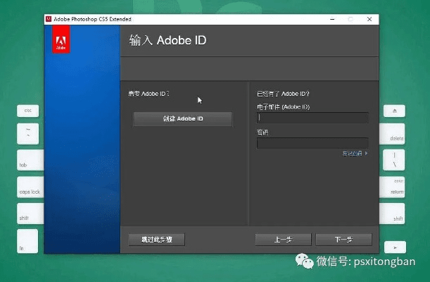
Task: Click the Photoshop icon in the title bar
Action: [x=49, y=19]
